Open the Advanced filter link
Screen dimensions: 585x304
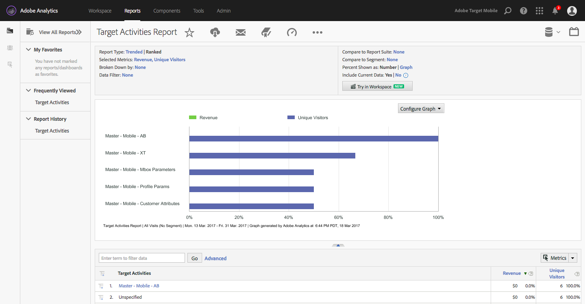pos(215,258)
